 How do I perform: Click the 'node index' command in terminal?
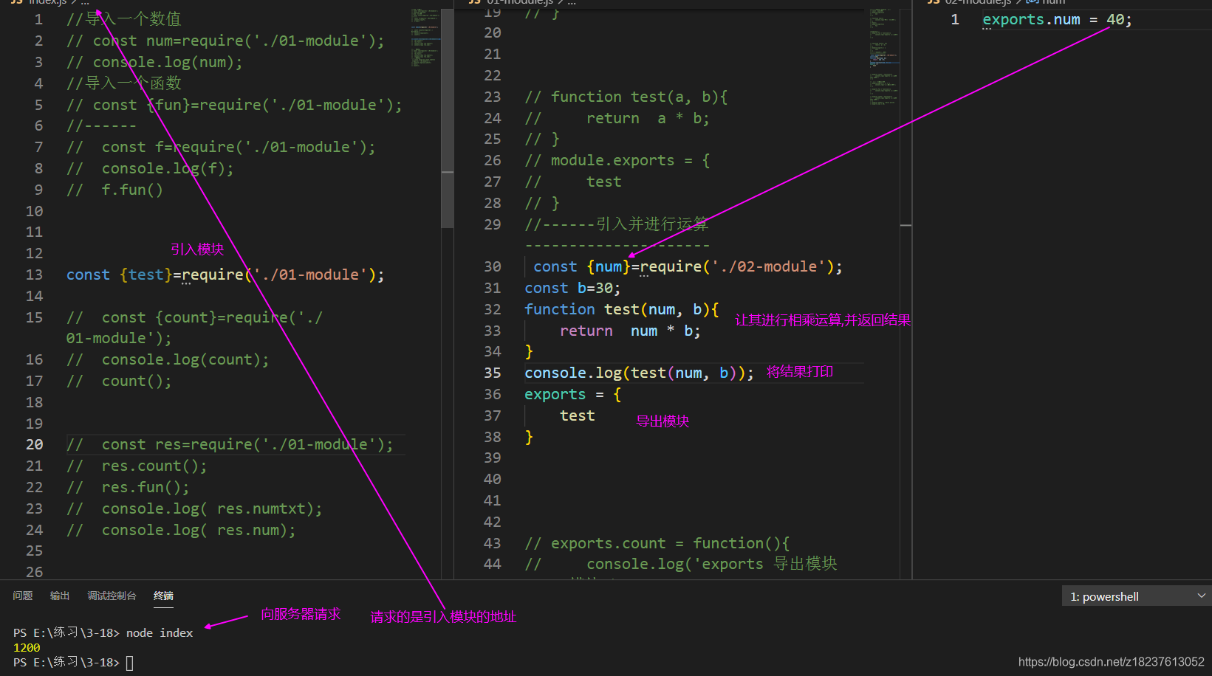(x=160, y=633)
